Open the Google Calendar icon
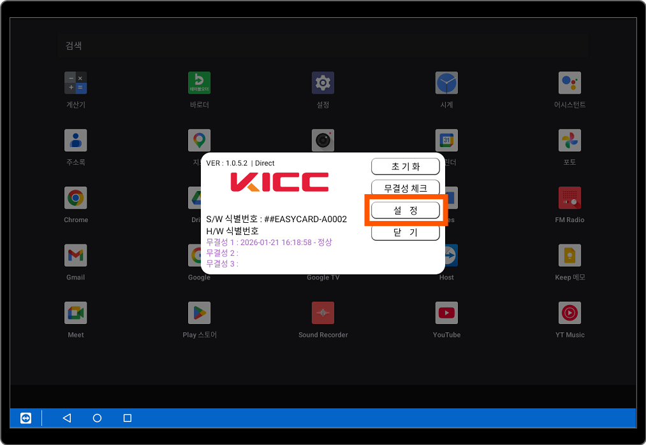Screen dimensions: 646x445 tap(446, 140)
